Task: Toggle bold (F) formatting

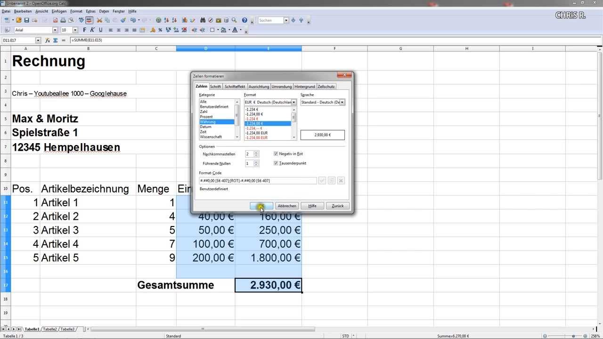Action: tap(84, 30)
